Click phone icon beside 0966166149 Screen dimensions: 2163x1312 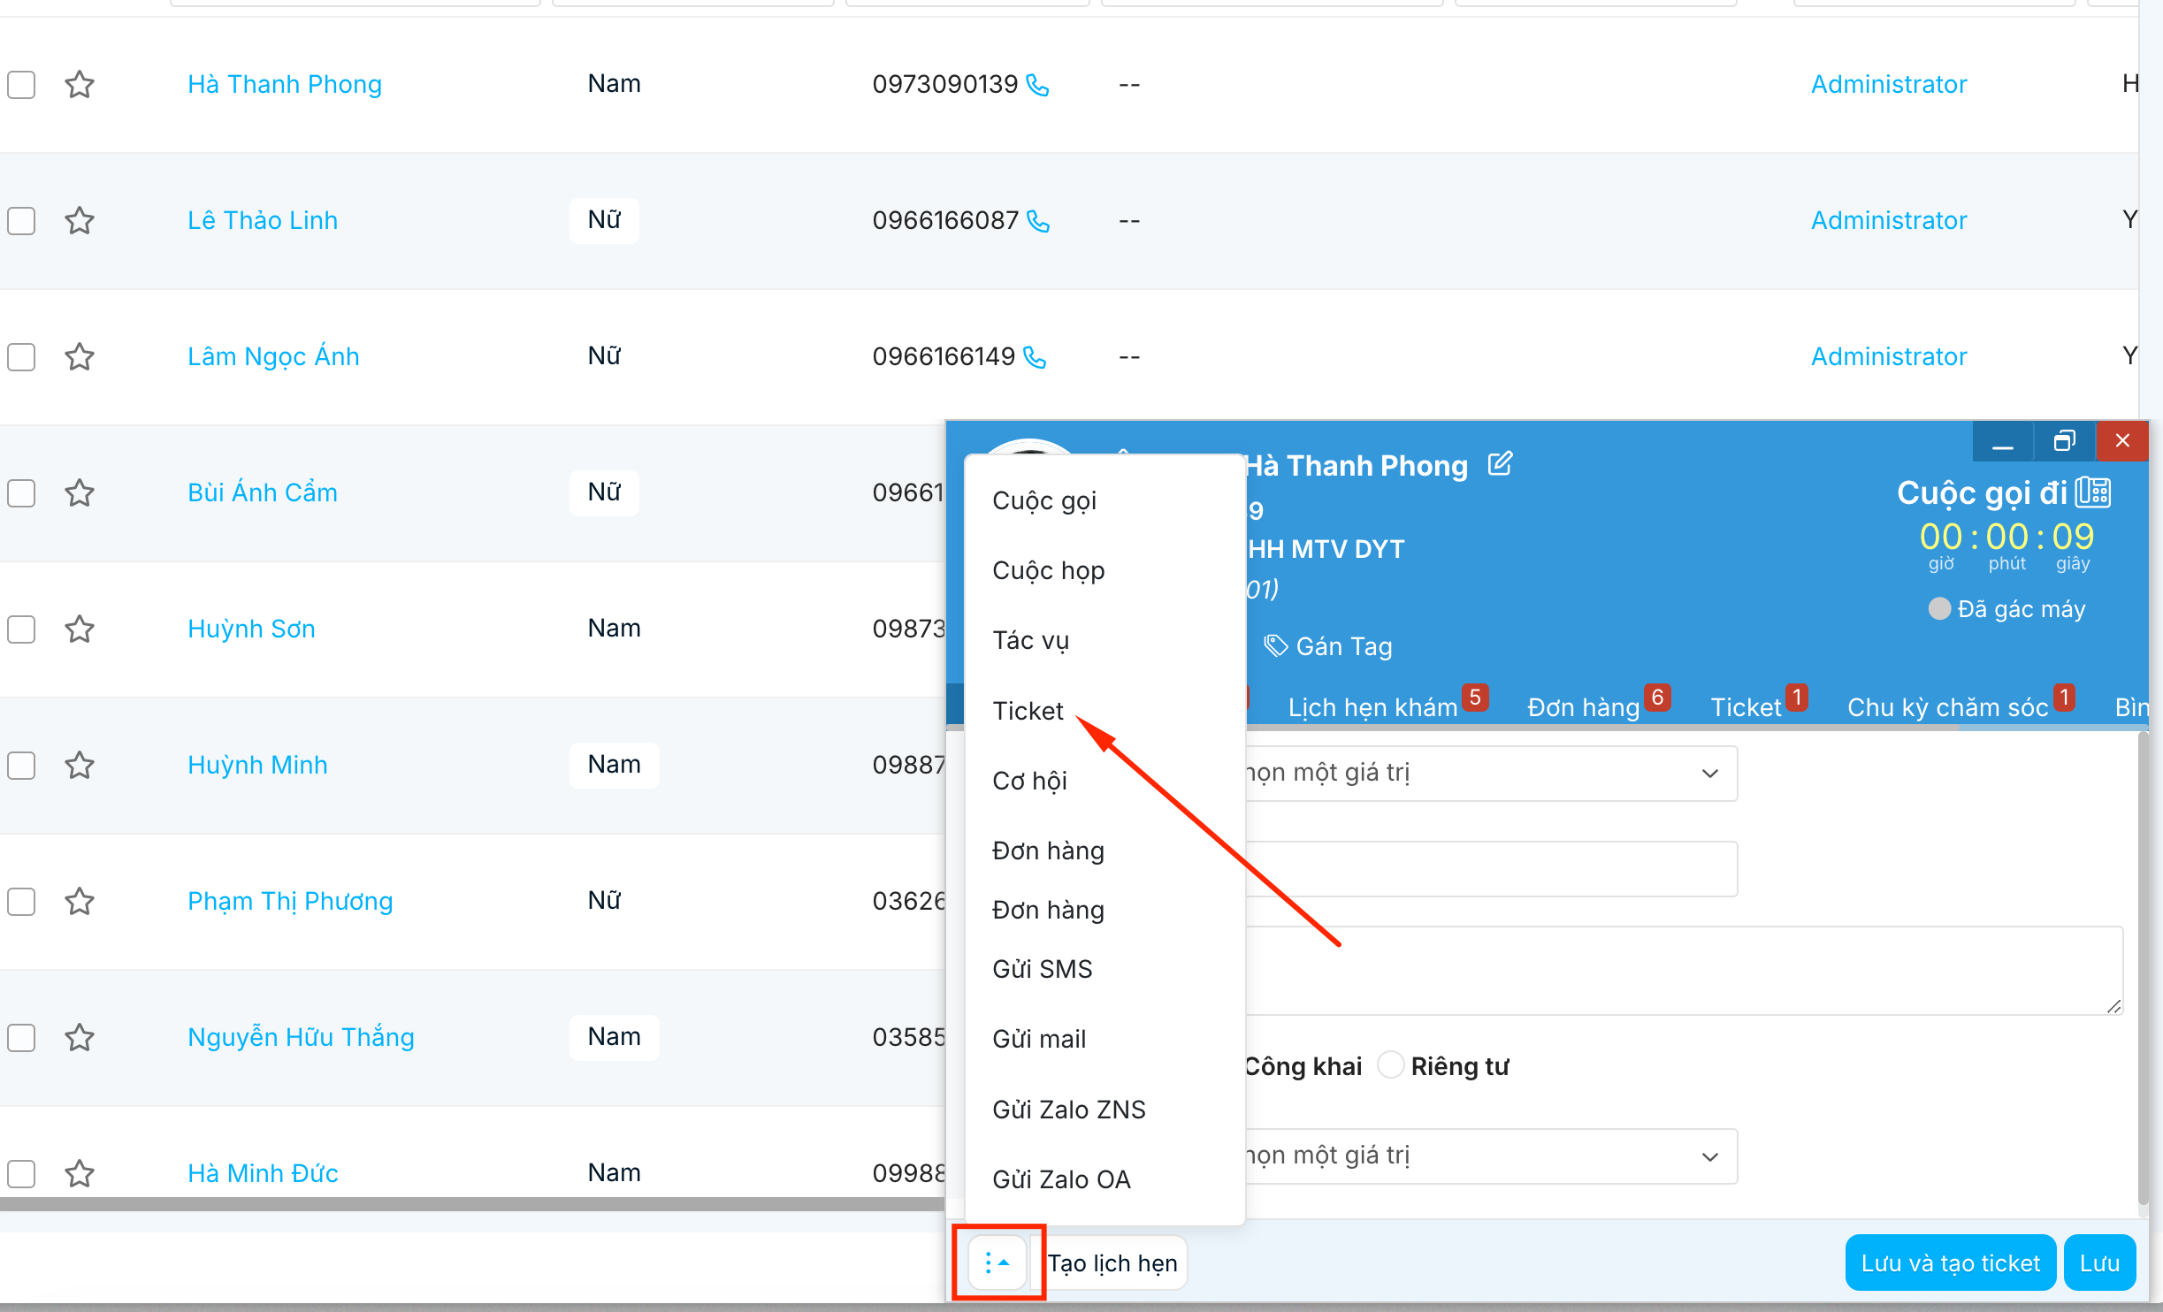coord(1035,357)
